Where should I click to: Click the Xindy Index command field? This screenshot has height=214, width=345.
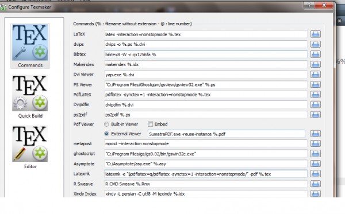pos(205,193)
